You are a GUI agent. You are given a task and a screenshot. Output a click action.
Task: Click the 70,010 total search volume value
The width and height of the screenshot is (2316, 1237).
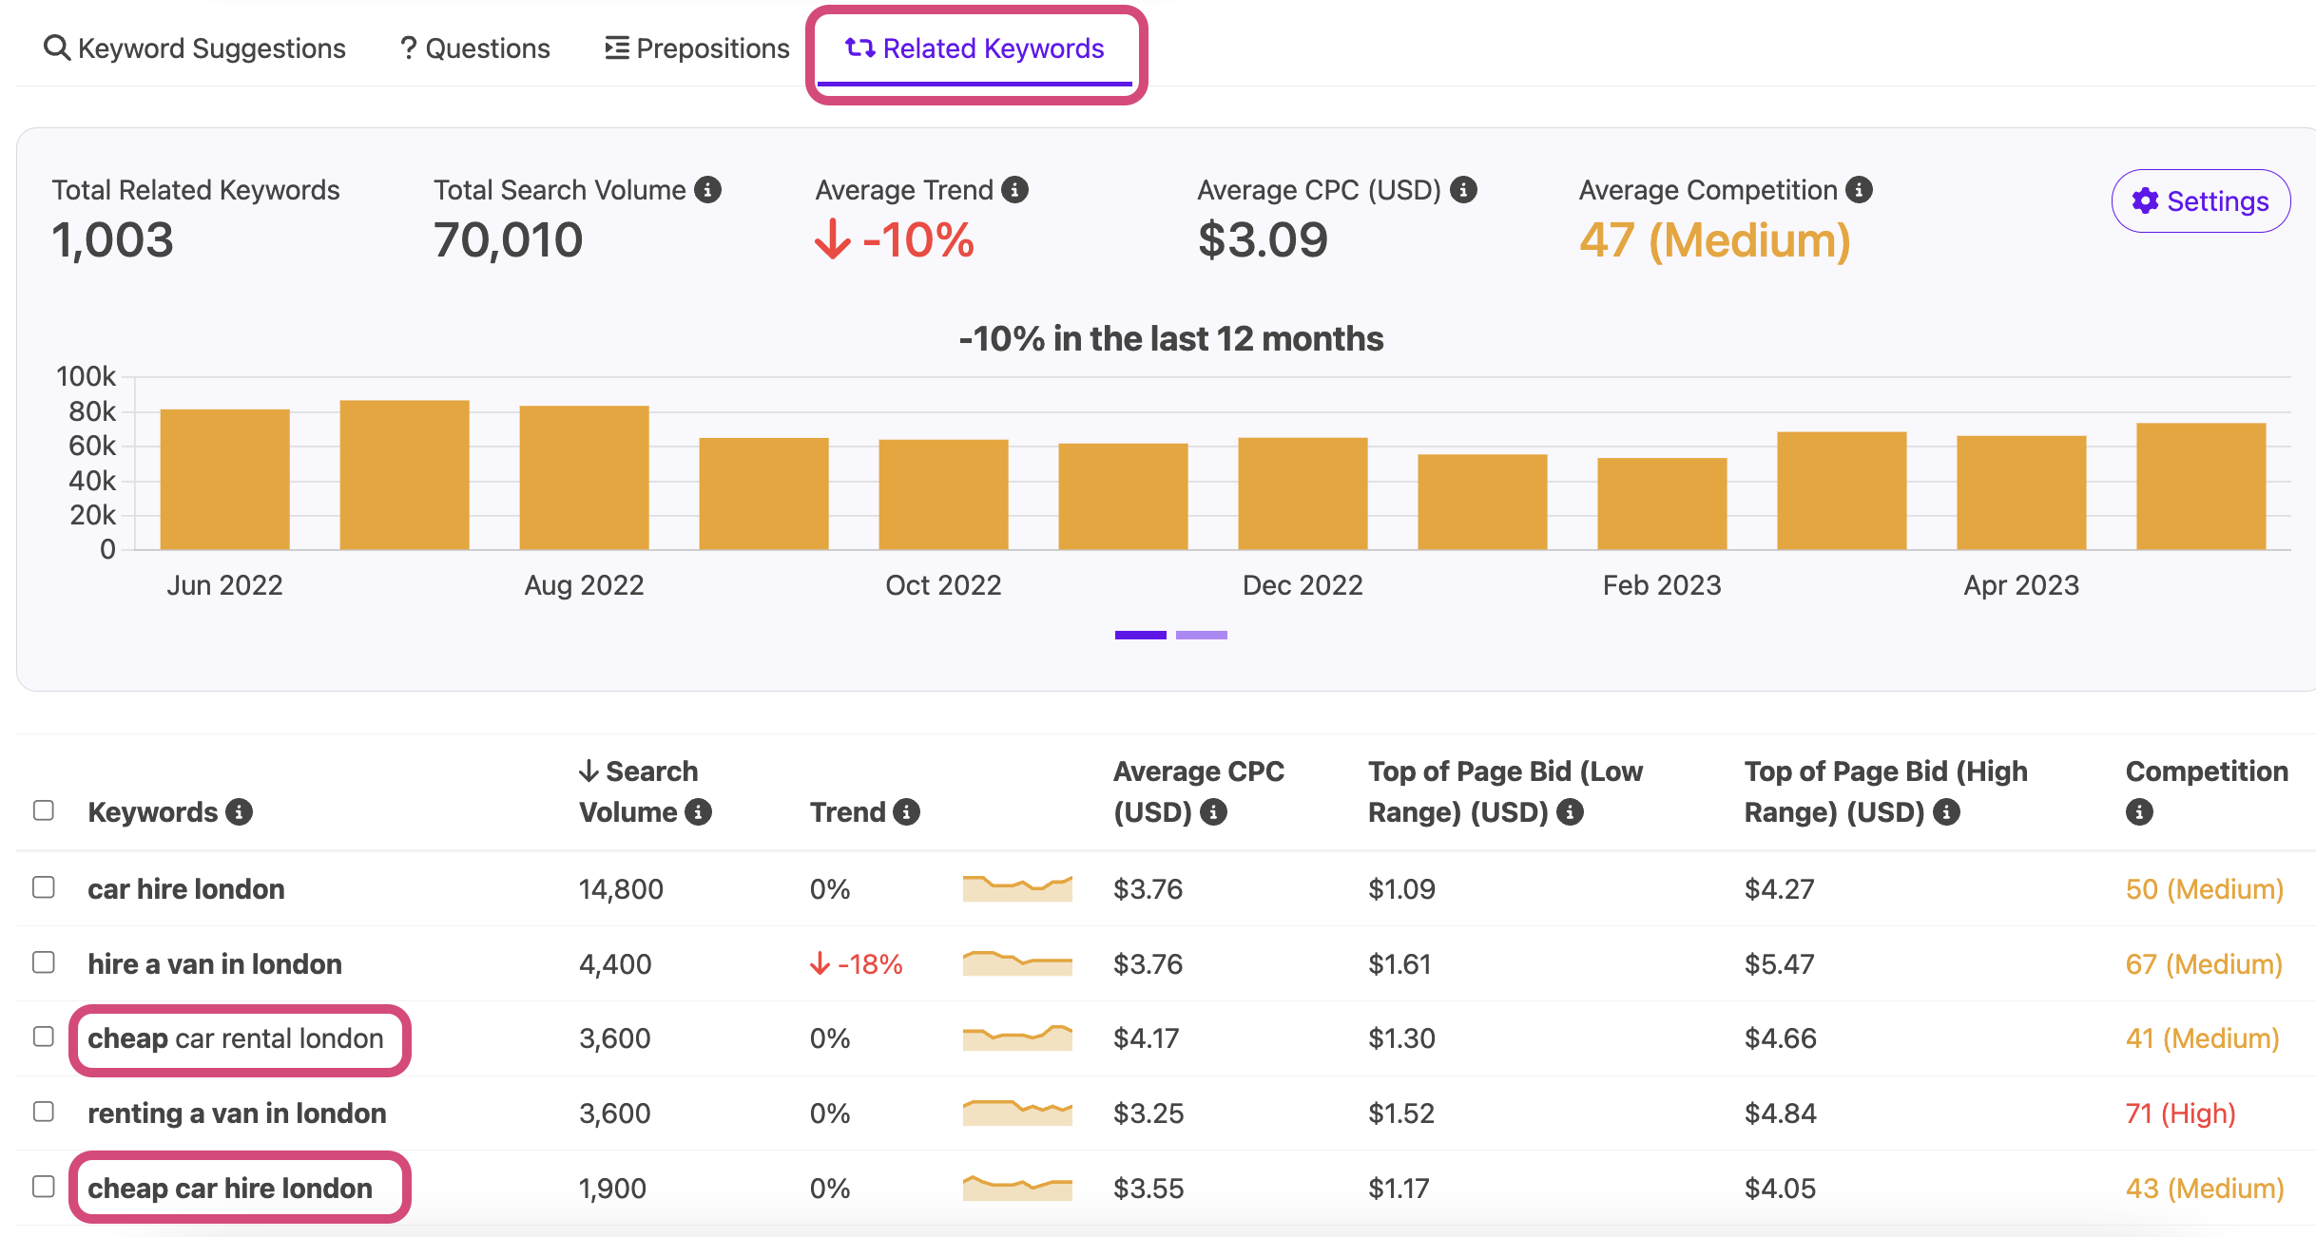pos(508,239)
